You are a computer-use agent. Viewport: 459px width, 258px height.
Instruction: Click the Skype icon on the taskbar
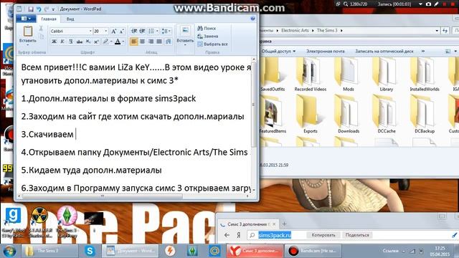(x=90, y=251)
